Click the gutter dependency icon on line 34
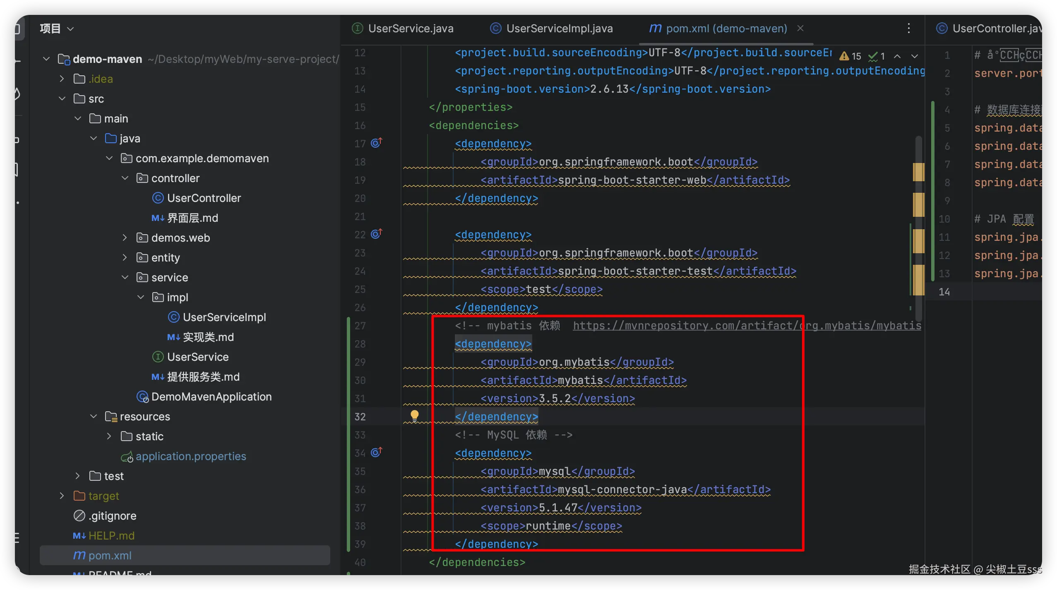This screenshot has height=590, width=1057. tap(376, 452)
